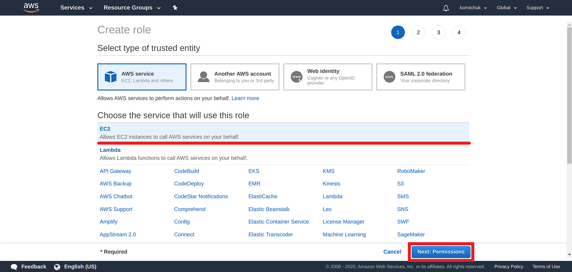Select Machine Learning service
The image size is (572, 272).
[x=344, y=234]
